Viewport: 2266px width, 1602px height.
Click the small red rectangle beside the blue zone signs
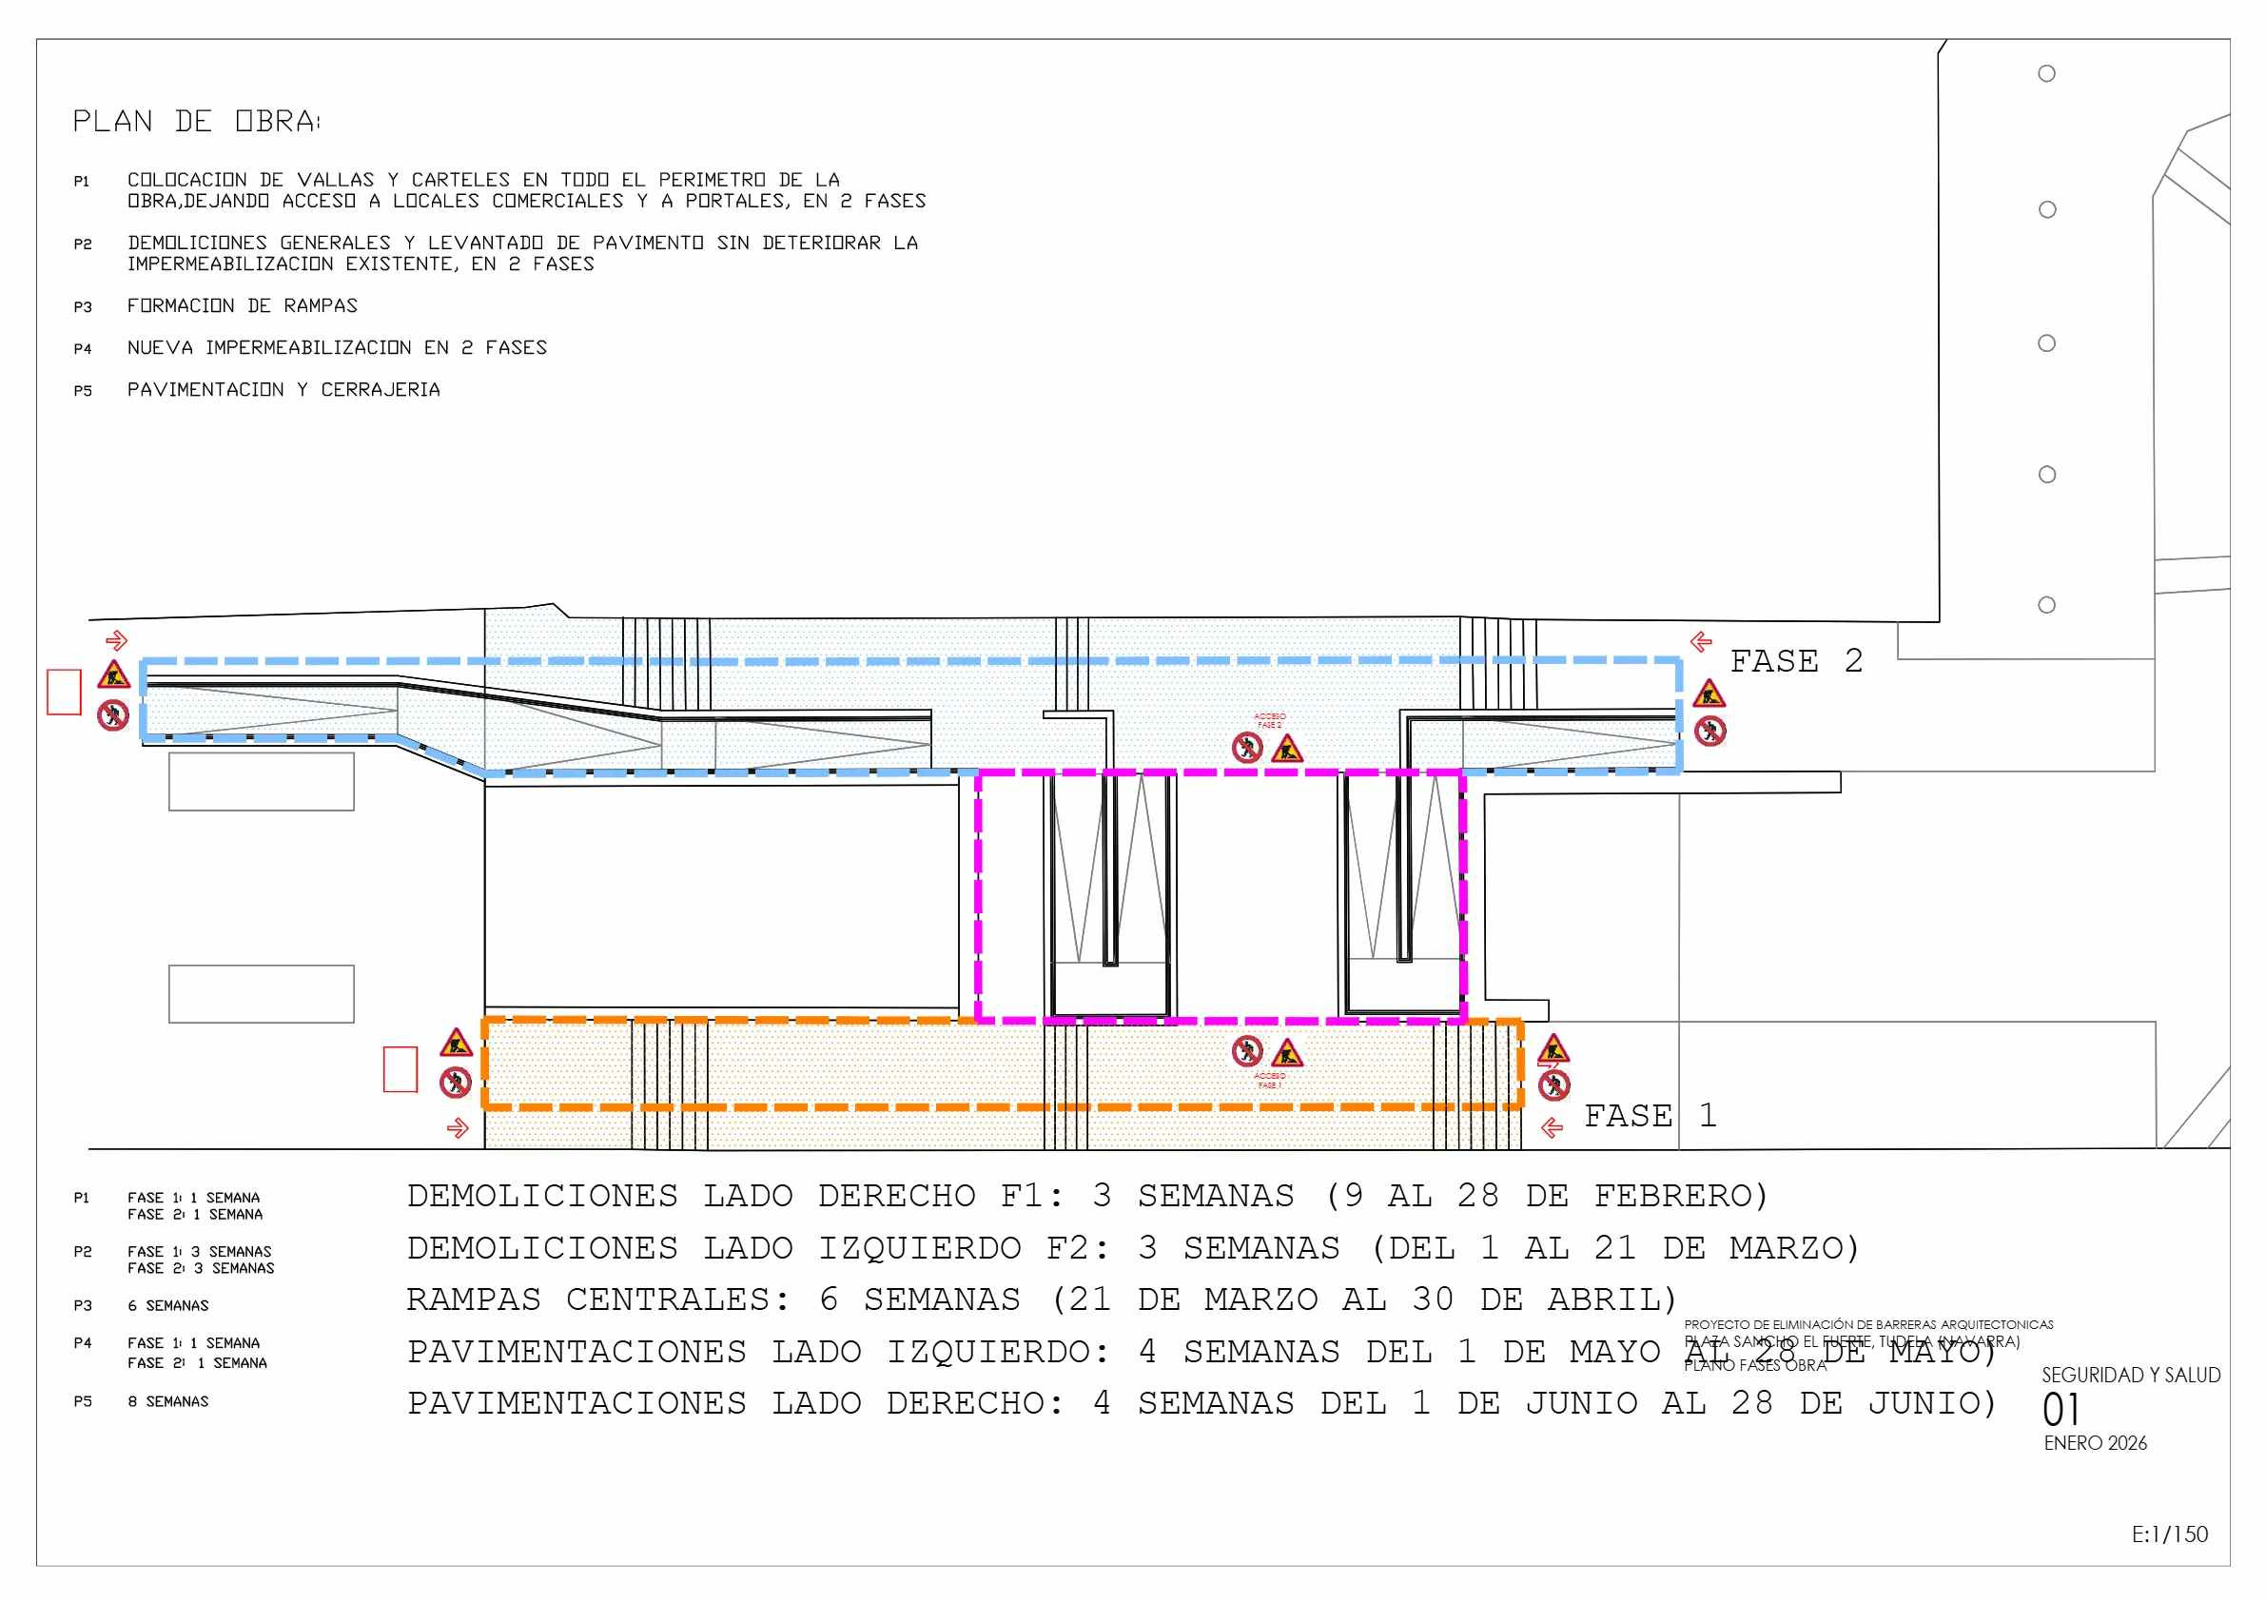tap(64, 692)
